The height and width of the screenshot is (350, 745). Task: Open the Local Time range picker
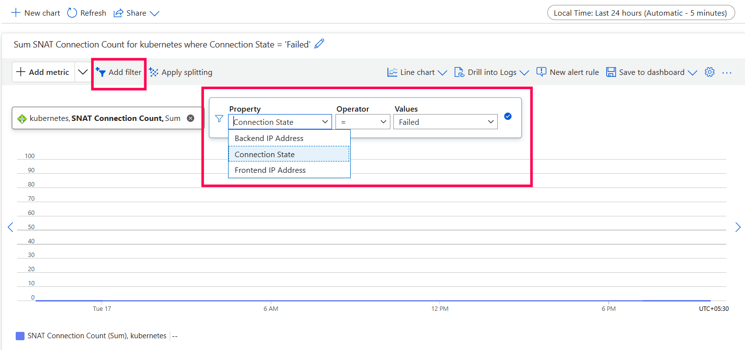tap(641, 13)
